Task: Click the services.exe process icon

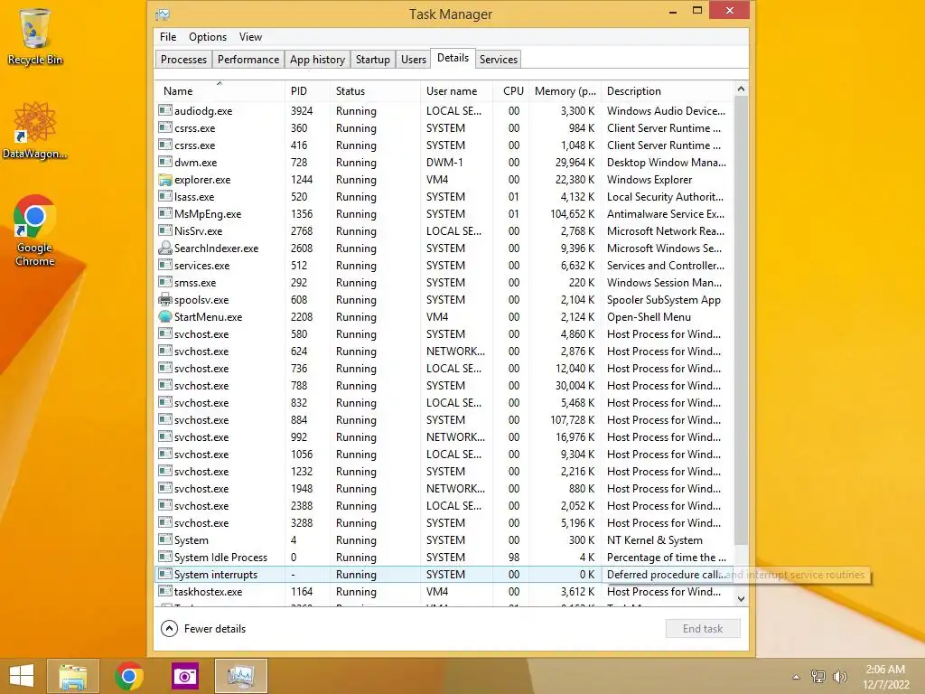Action: coord(165,265)
